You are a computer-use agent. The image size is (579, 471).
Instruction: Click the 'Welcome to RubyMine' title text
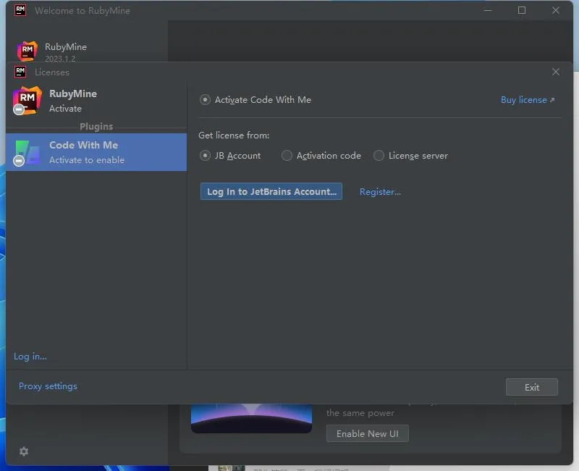tap(83, 11)
